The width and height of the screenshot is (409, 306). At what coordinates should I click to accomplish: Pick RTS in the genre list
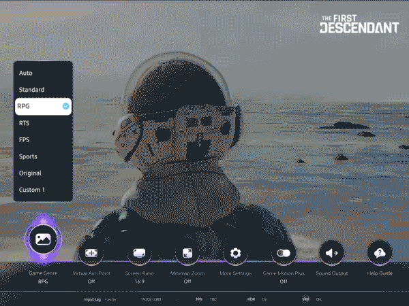(x=43, y=123)
